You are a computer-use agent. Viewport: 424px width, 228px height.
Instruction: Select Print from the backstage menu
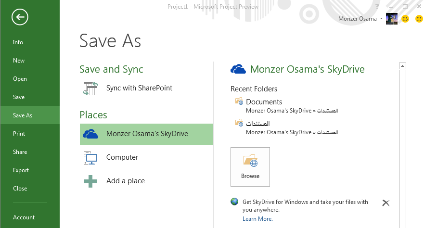pyautogui.click(x=19, y=134)
